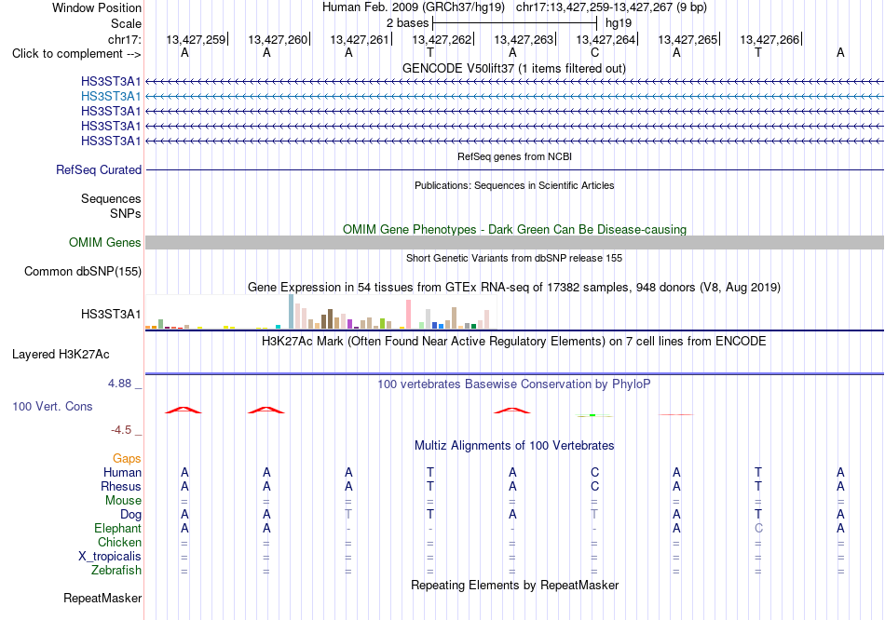The image size is (885, 620).
Task: Click the RefSeq Curated gene line
Action: tap(514, 169)
